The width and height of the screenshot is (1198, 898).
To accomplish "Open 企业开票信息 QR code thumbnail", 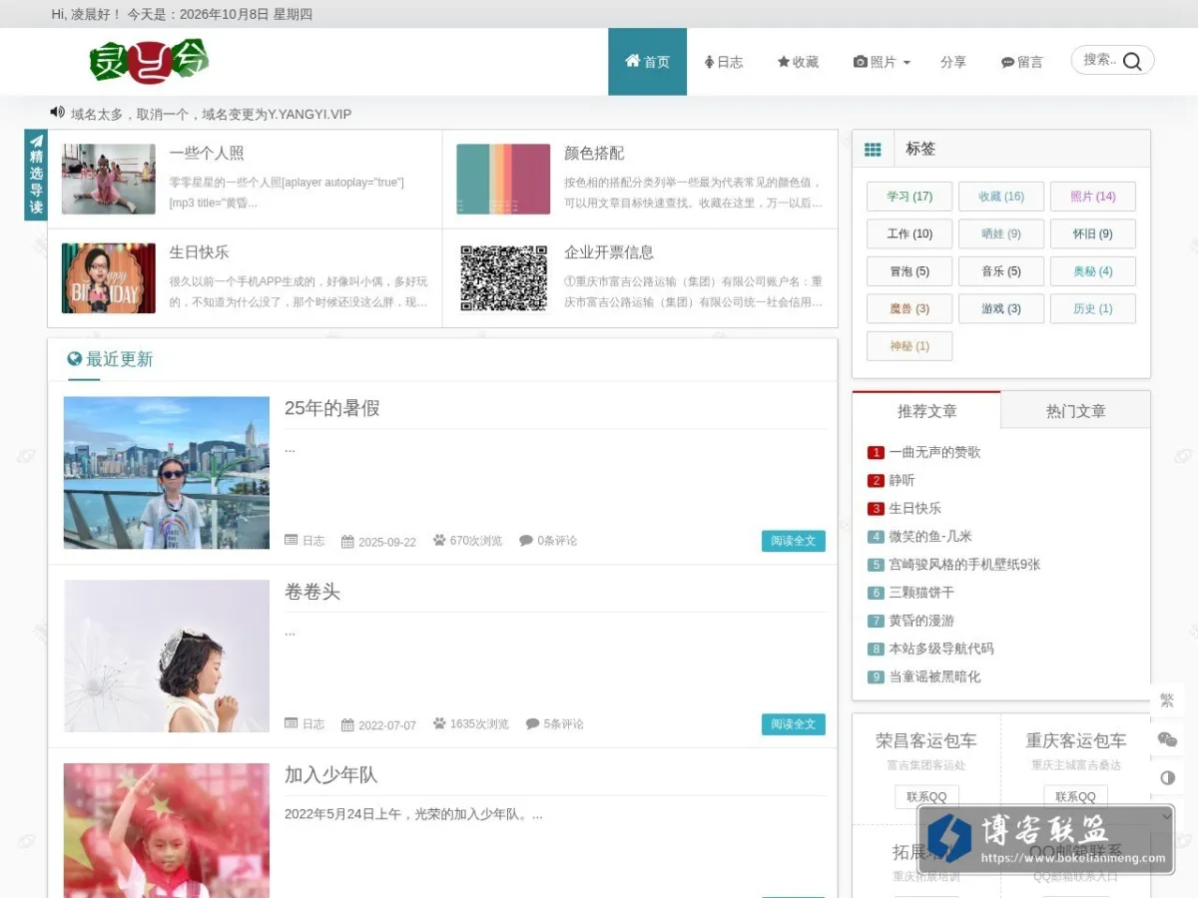I will 503,278.
